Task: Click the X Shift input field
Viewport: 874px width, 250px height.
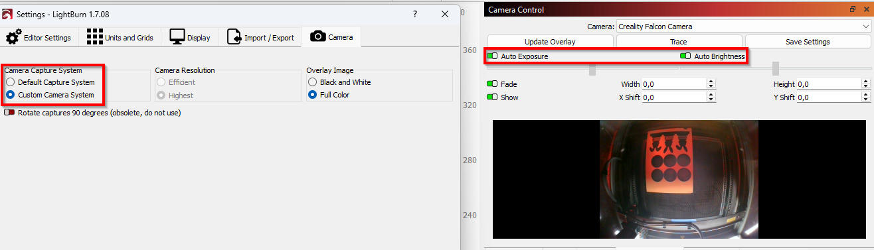Action: tap(673, 97)
